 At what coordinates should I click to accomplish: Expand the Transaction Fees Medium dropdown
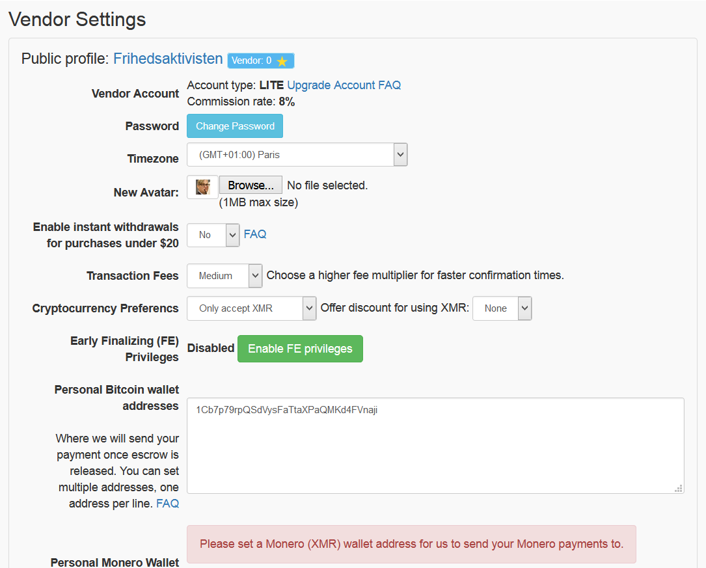pos(224,276)
